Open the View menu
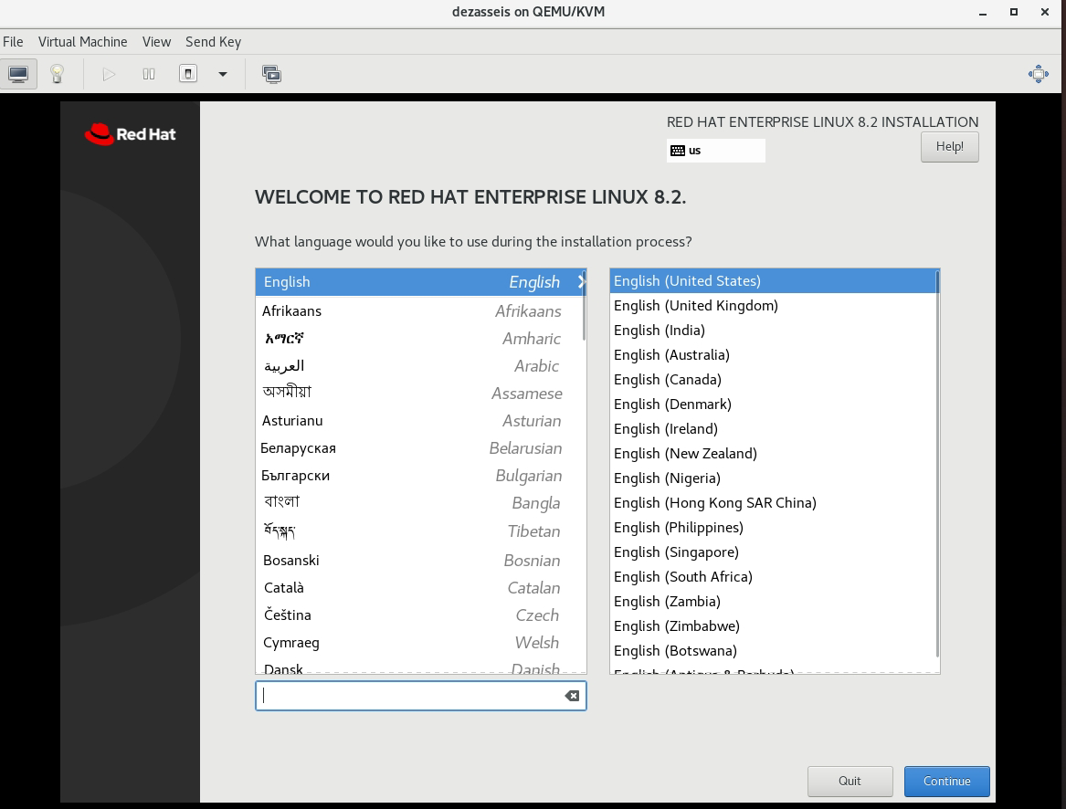 point(156,41)
